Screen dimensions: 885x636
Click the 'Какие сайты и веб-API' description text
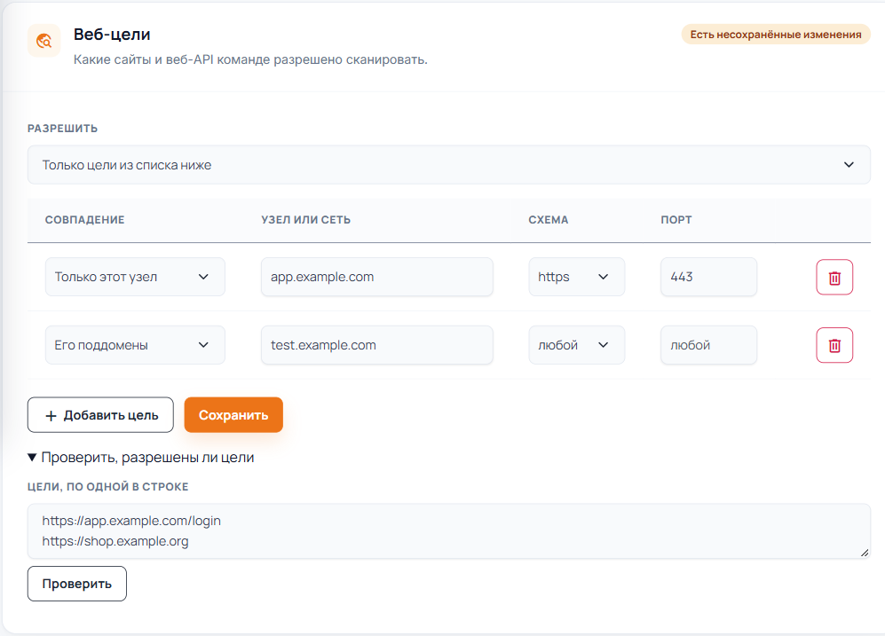[x=250, y=59]
